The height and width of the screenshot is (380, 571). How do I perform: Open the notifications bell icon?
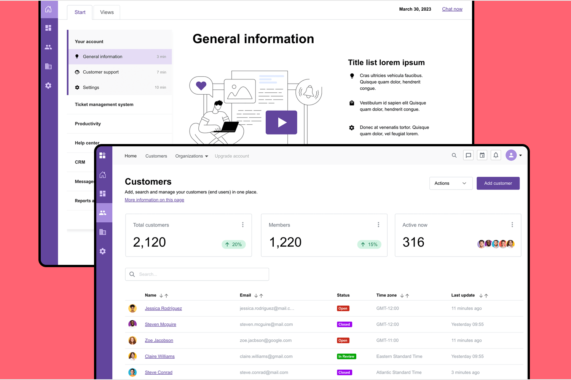pyautogui.click(x=496, y=155)
